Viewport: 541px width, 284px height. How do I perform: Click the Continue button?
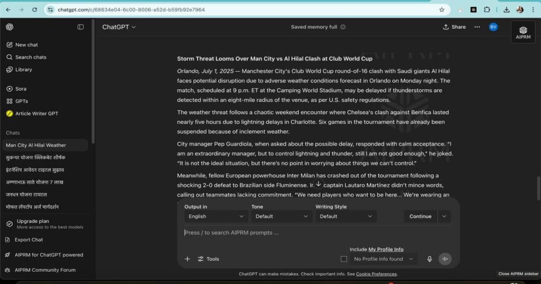[420, 216]
